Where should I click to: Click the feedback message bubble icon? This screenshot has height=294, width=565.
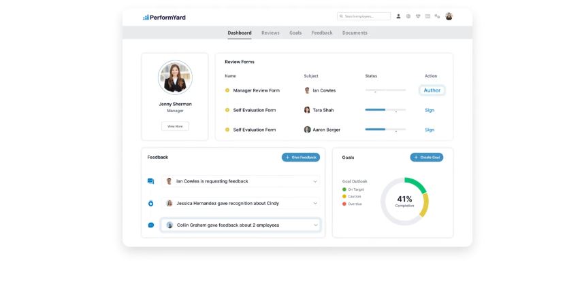(x=151, y=225)
